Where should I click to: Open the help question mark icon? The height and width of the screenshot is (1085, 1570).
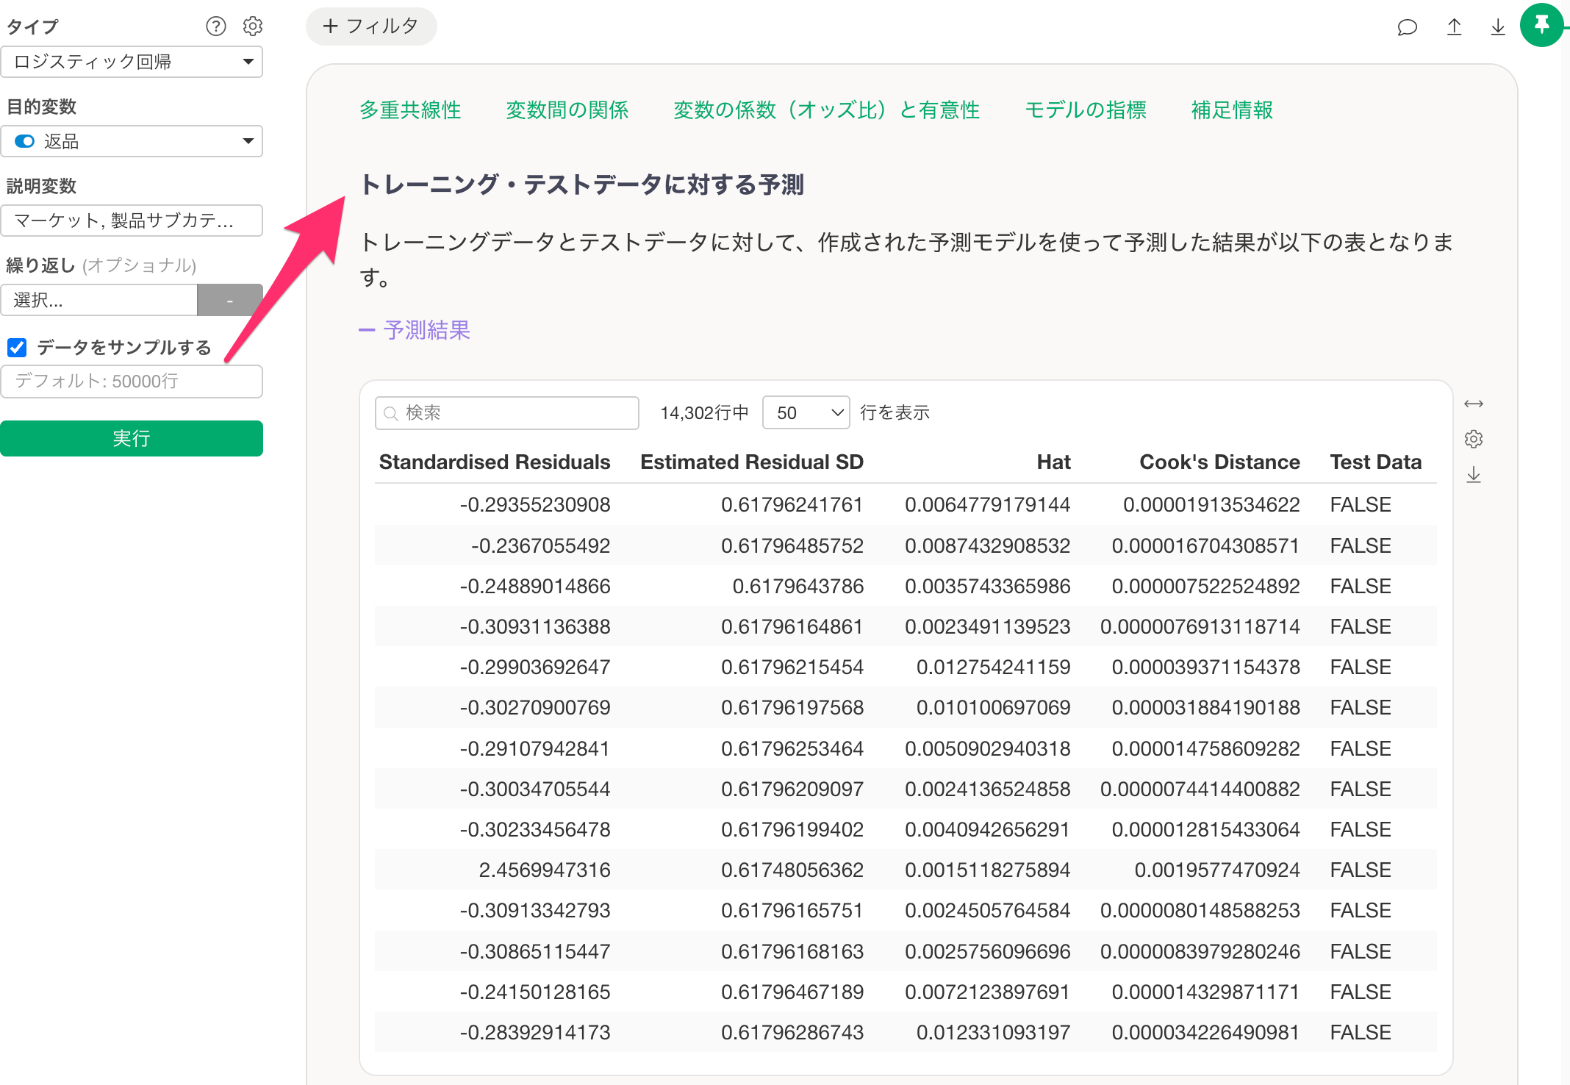click(x=215, y=26)
